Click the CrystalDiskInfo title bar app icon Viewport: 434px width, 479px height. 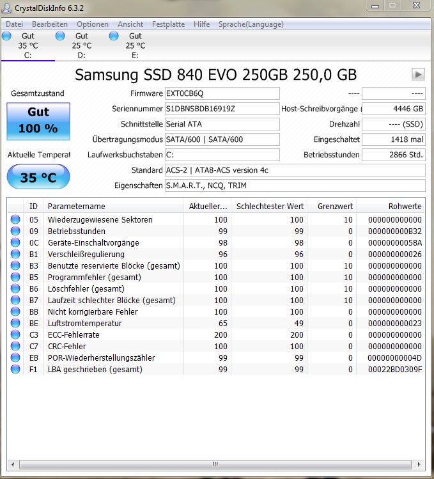click(6, 8)
